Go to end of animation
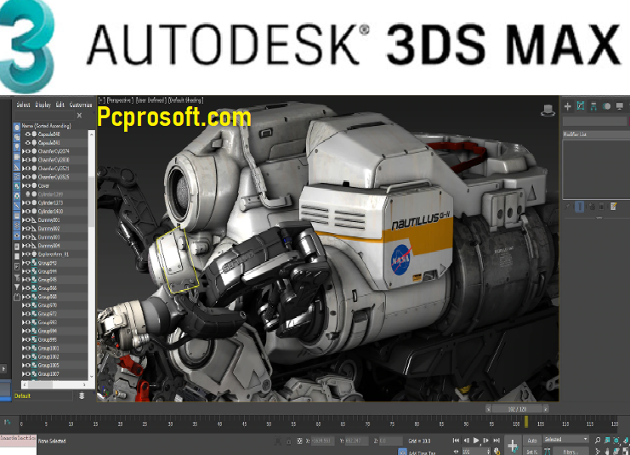Screen dimensions: 630x455 (x=497, y=441)
